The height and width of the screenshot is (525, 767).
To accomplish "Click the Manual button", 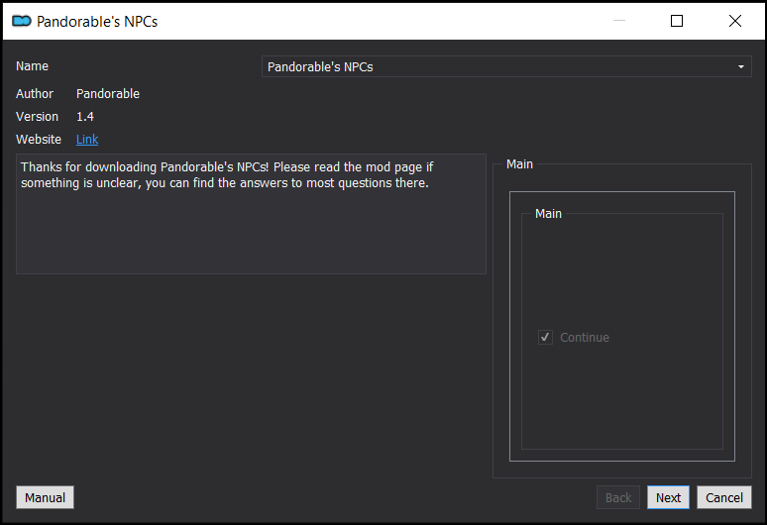I will point(45,497).
